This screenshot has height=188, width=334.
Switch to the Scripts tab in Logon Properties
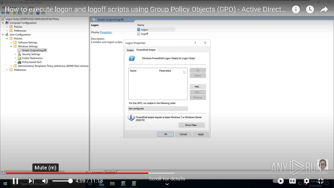pyautogui.click(x=130, y=50)
